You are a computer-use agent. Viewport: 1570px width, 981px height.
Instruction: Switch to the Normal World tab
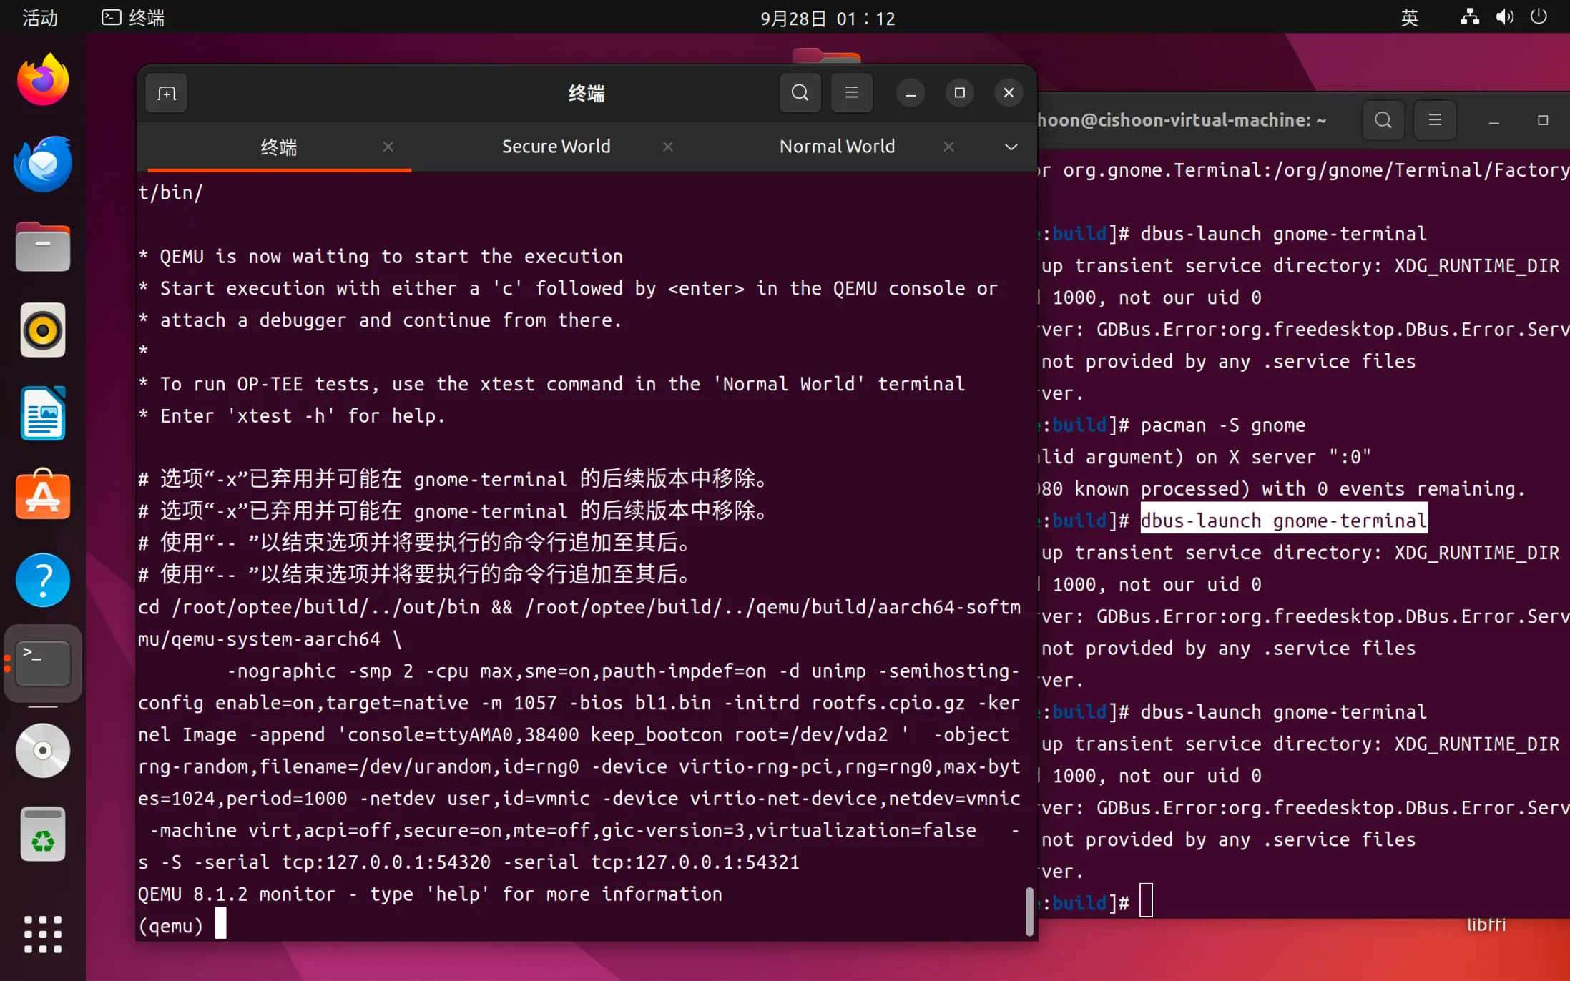click(x=837, y=147)
